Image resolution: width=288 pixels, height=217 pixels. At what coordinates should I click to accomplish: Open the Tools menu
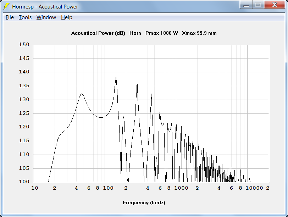tap(25, 17)
